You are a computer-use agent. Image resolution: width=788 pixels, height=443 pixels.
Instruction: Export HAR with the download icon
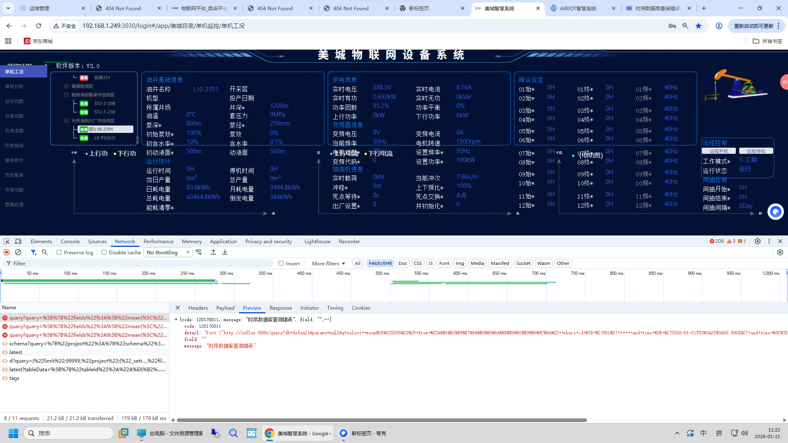(x=224, y=252)
